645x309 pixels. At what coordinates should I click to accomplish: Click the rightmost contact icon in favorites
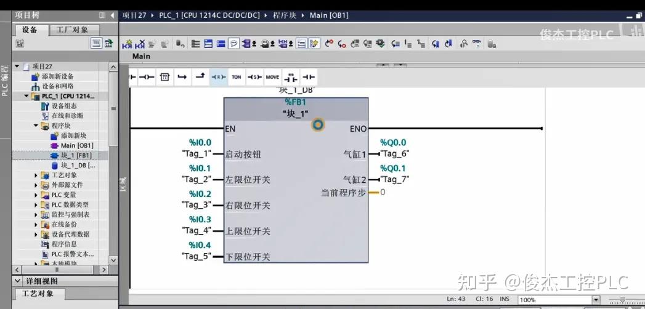(308, 77)
